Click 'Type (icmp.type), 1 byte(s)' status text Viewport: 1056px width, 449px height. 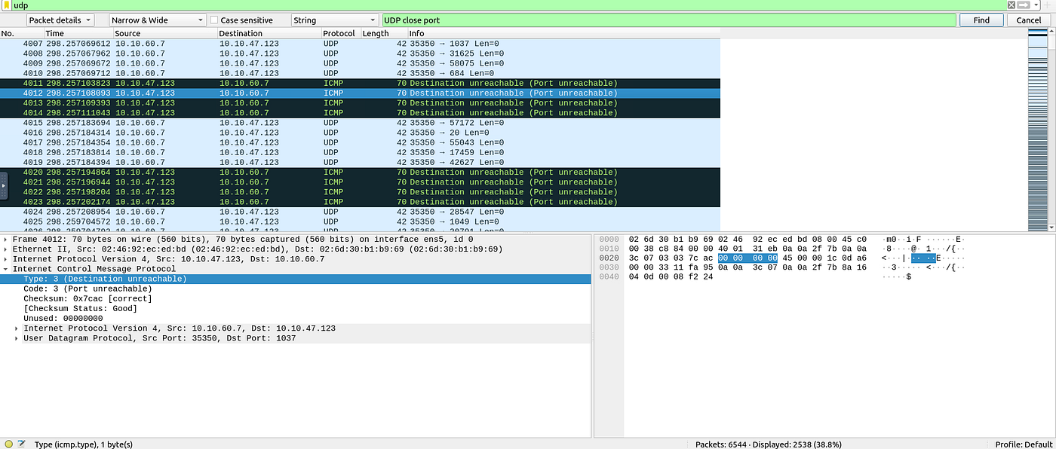point(84,444)
